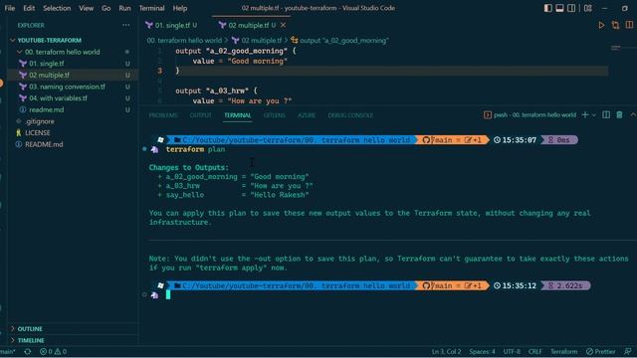Switch to TERMINAL panel tab
The width and height of the screenshot is (637, 358).
238,115
